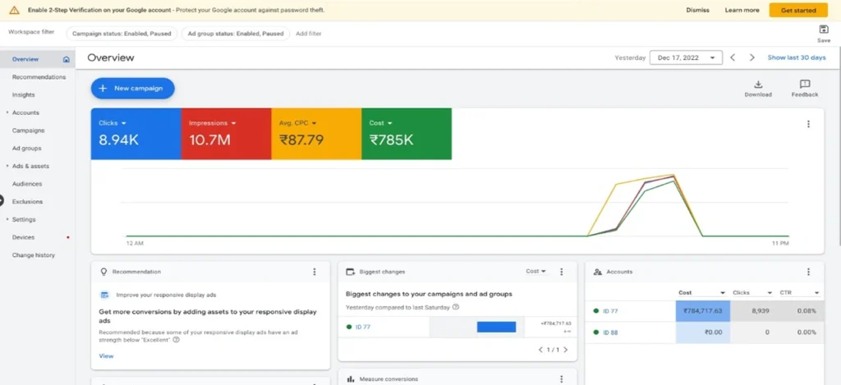Open Cost dropdown in Biggest changes
The height and width of the screenshot is (385, 841).
pos(536,272)
